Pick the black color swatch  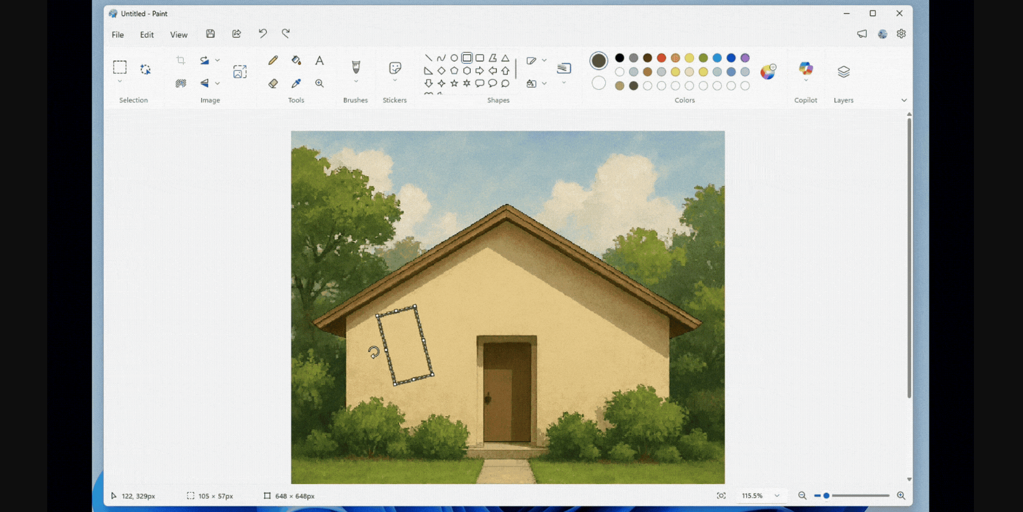coord(620,58)
